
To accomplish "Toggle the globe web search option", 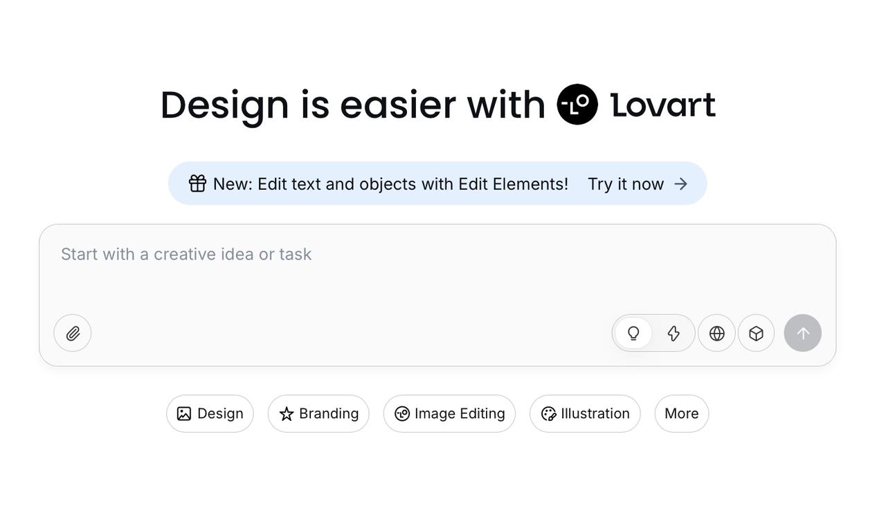I will [x=716, y=334].
